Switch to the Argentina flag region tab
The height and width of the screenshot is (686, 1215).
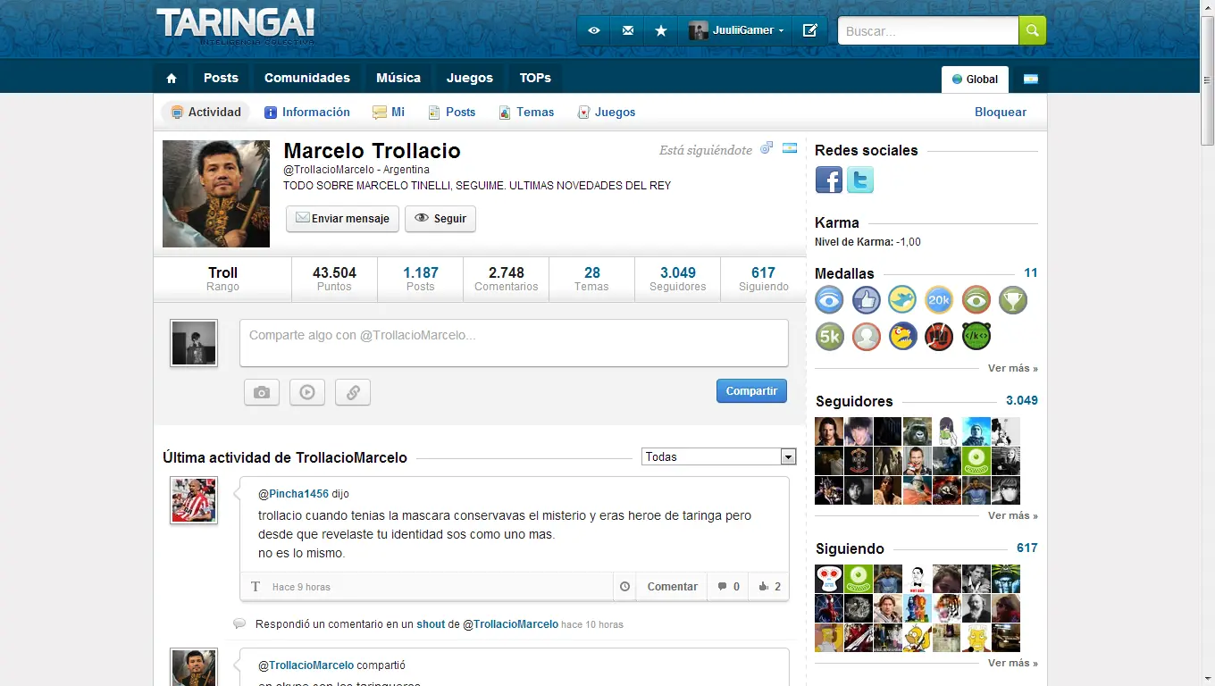1031,79
